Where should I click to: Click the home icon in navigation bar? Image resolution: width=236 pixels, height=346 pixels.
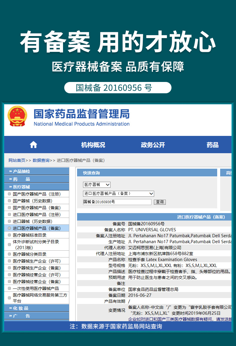coord(33,145)
